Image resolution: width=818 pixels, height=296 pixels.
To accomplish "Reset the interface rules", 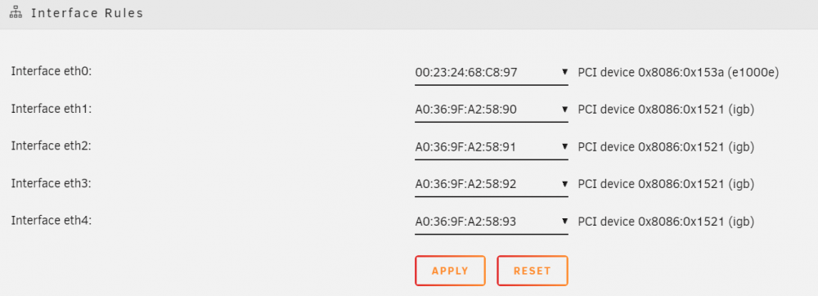I will coord(533,271).
